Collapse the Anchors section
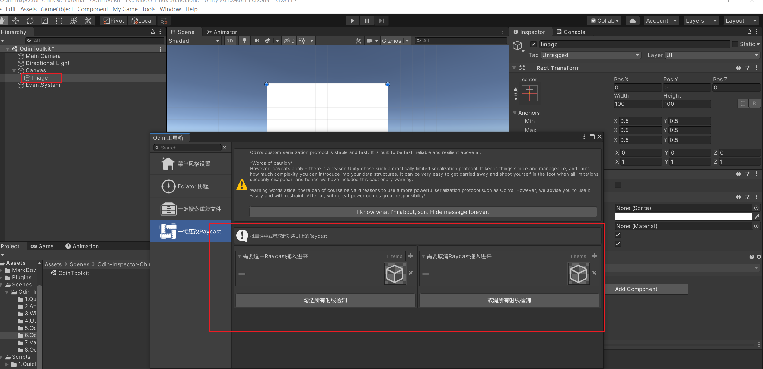763x369 pixels. tap(515, 113)
